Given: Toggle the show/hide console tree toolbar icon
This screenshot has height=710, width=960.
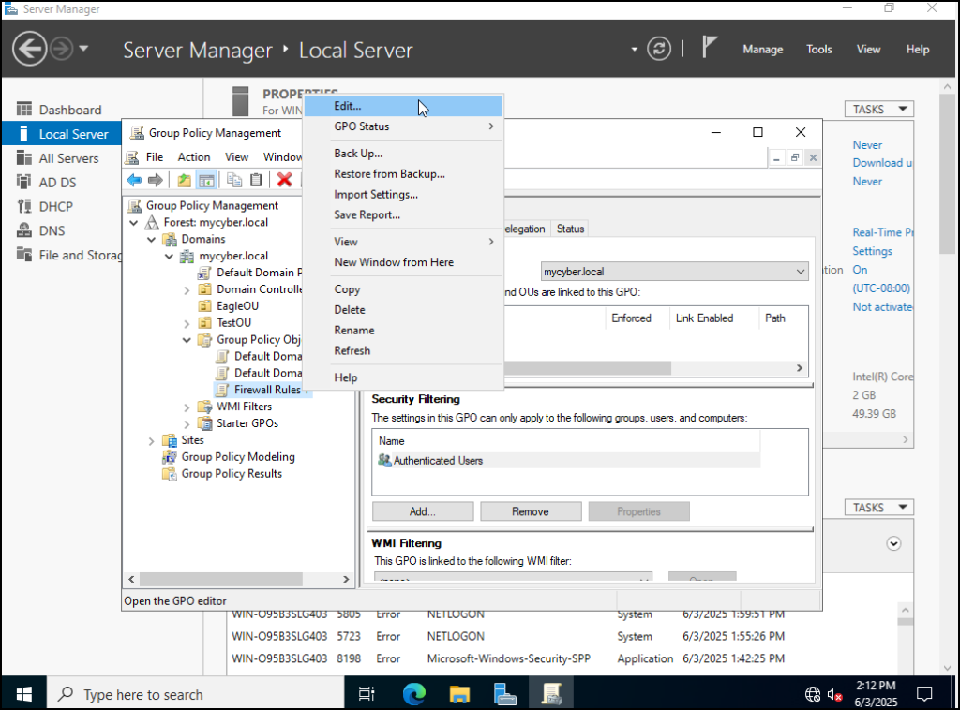Looking at the screenshot, I should point(206,180).
